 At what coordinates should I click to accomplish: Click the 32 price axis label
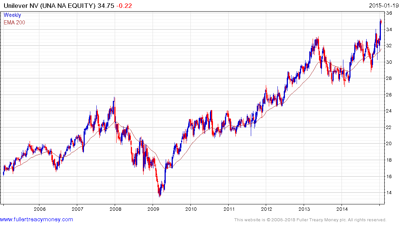click(389, 46)
